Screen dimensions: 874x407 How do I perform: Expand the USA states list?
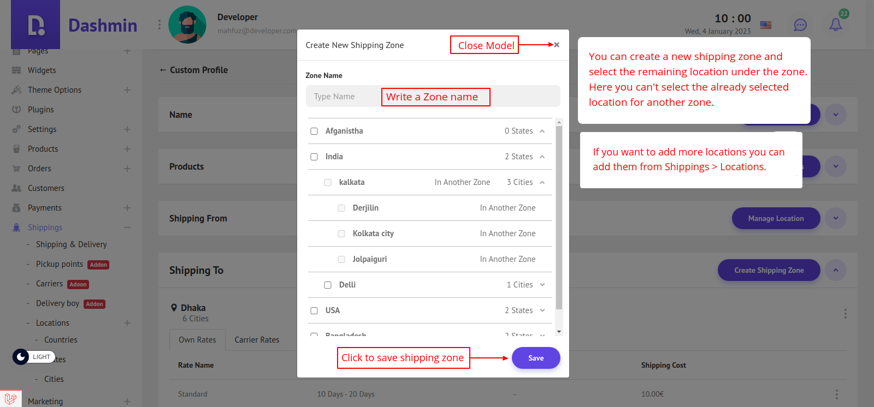(x=542, y=310)
